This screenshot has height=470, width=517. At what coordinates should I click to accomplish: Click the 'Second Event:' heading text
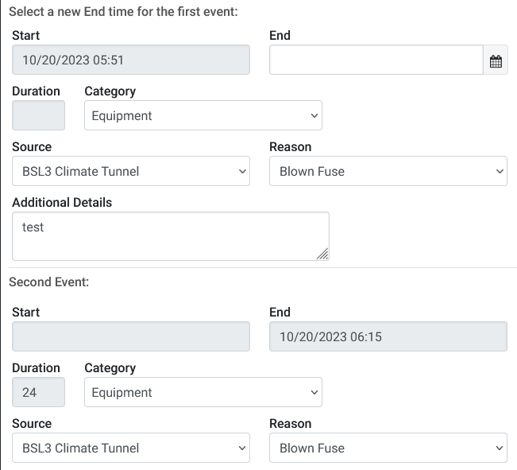pyautogui.click(x=48, y=282)
